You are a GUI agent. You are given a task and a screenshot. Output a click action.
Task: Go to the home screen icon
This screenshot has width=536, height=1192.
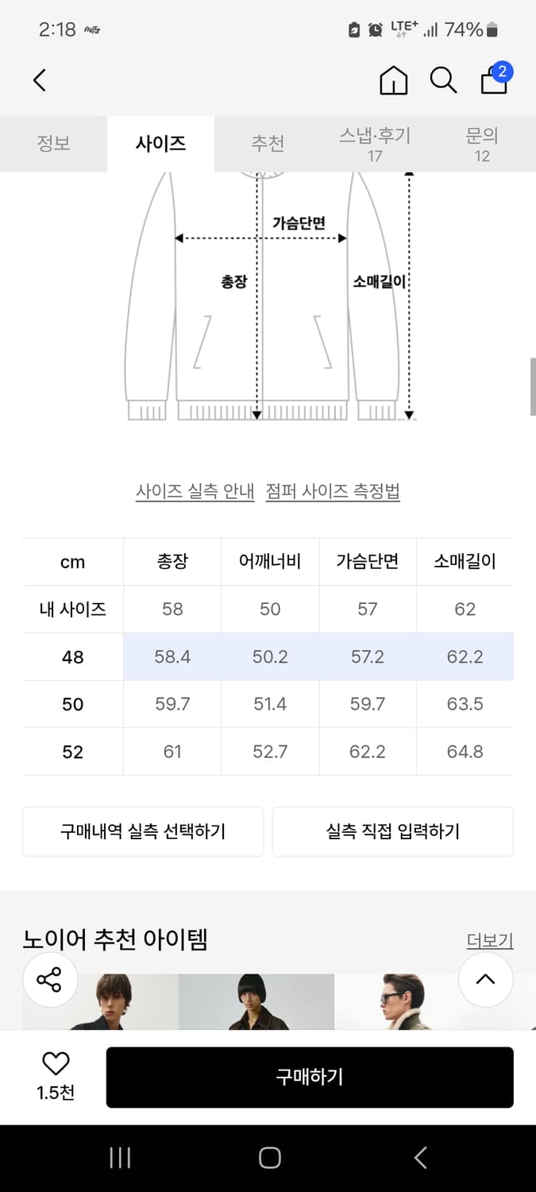[x=393, y=80]
